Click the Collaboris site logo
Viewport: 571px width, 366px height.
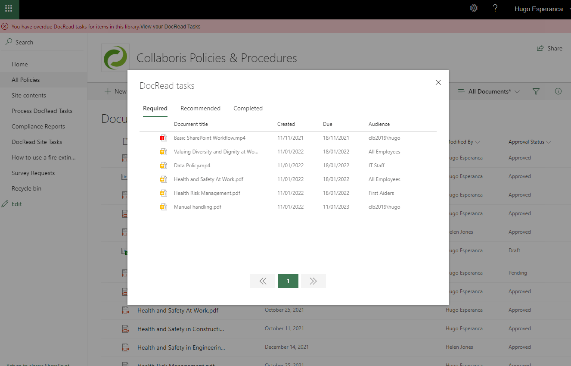(115, 58)
